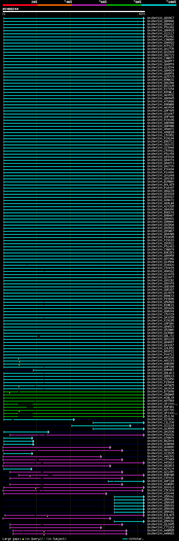Click the orange 20–40% legend segment
This screenshot has height=541, width=179.
55,5
